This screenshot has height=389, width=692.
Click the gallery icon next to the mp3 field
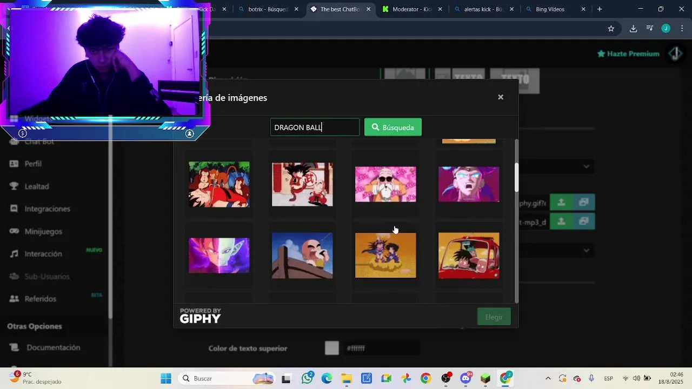[584, 222]
